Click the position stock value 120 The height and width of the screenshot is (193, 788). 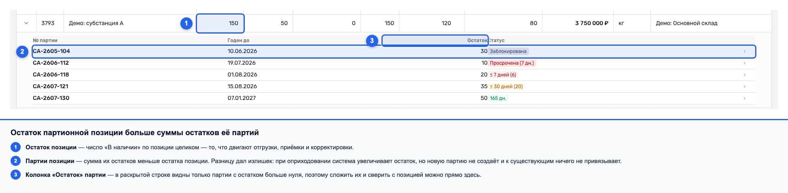point(446,23)
